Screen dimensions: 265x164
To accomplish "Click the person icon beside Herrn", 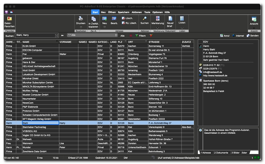I will point(201,46).
